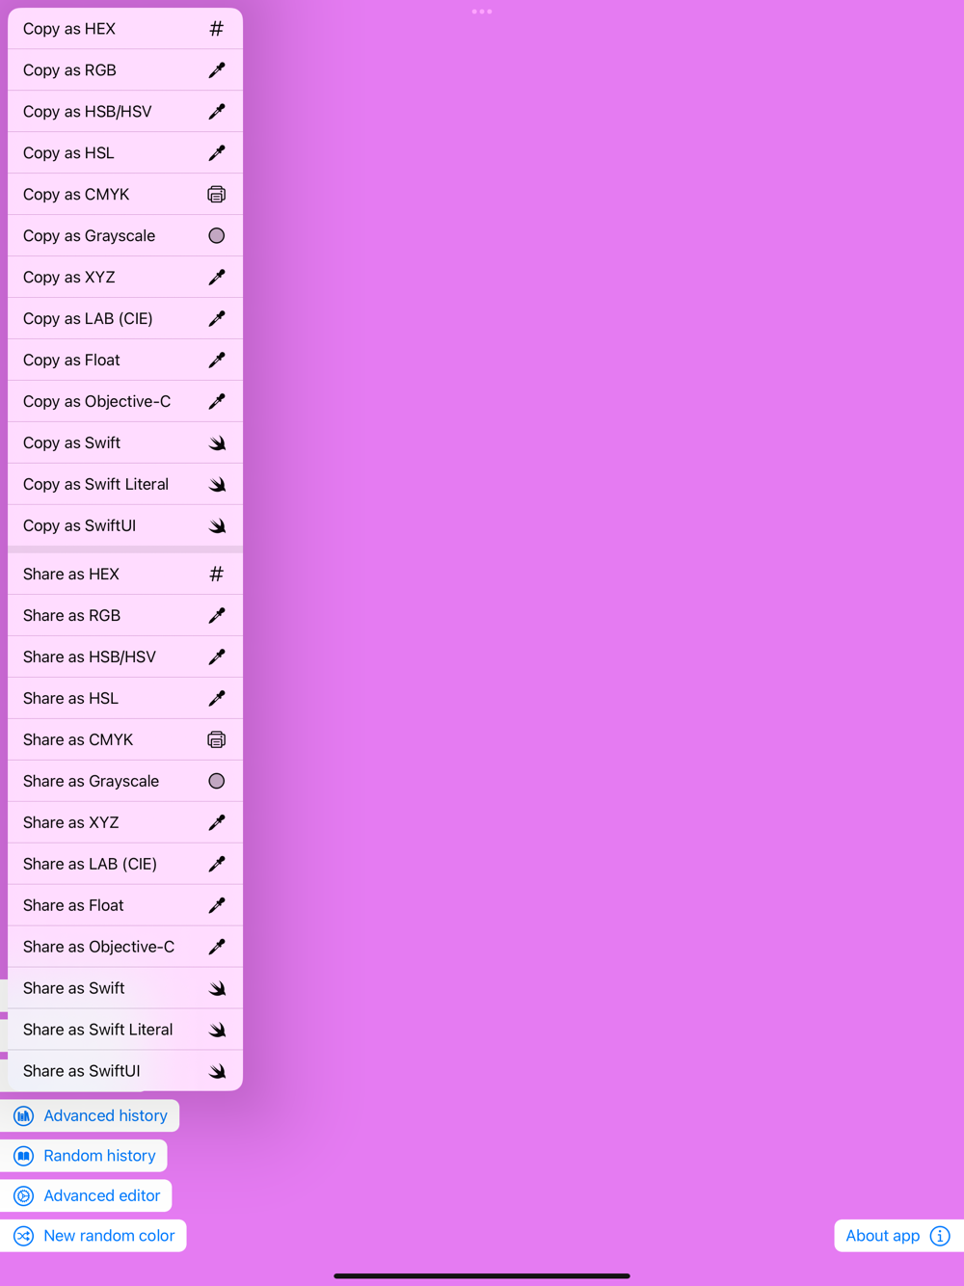Select Copy as HSB/HSV from the menu
This screenshot has height=1286, width=964.
coord(125,112)
